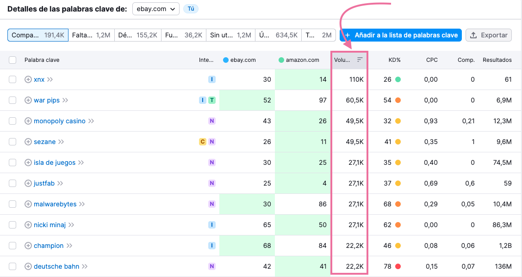The height and width of the screenshot is (277, 522).
Task: Open the ebay.com domain dropdown
Action: 156,8
